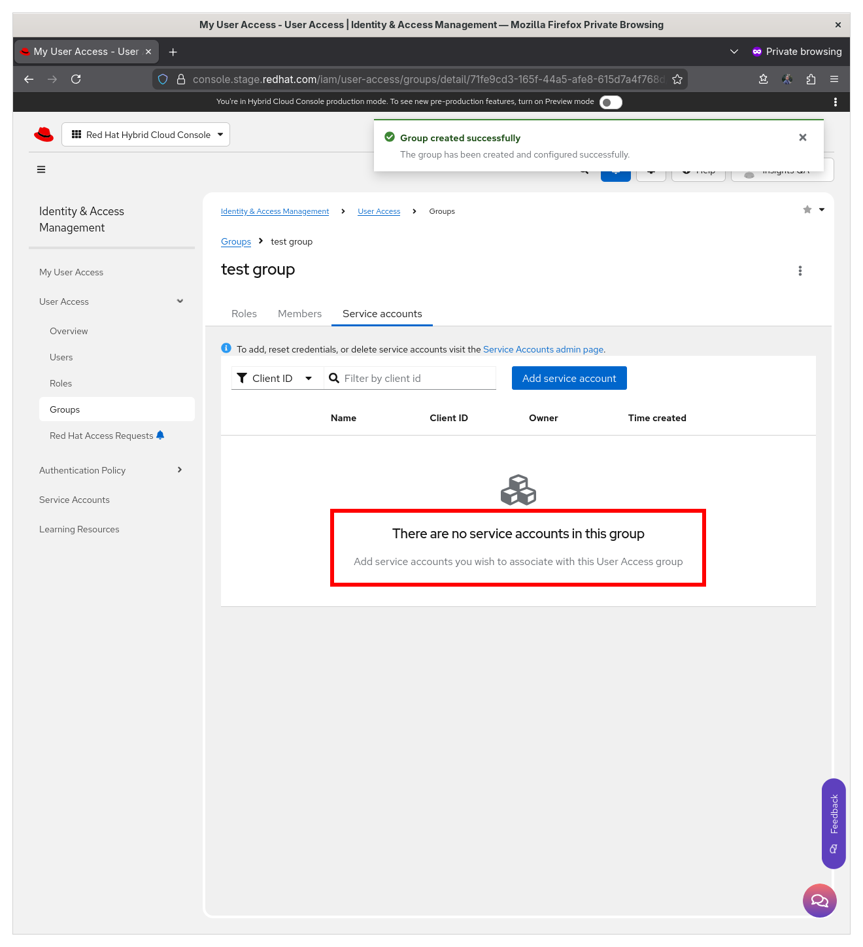Dismiss the Group created successfully notification
This screenshot has width=863, height=947.
click(x=803, y=137)
